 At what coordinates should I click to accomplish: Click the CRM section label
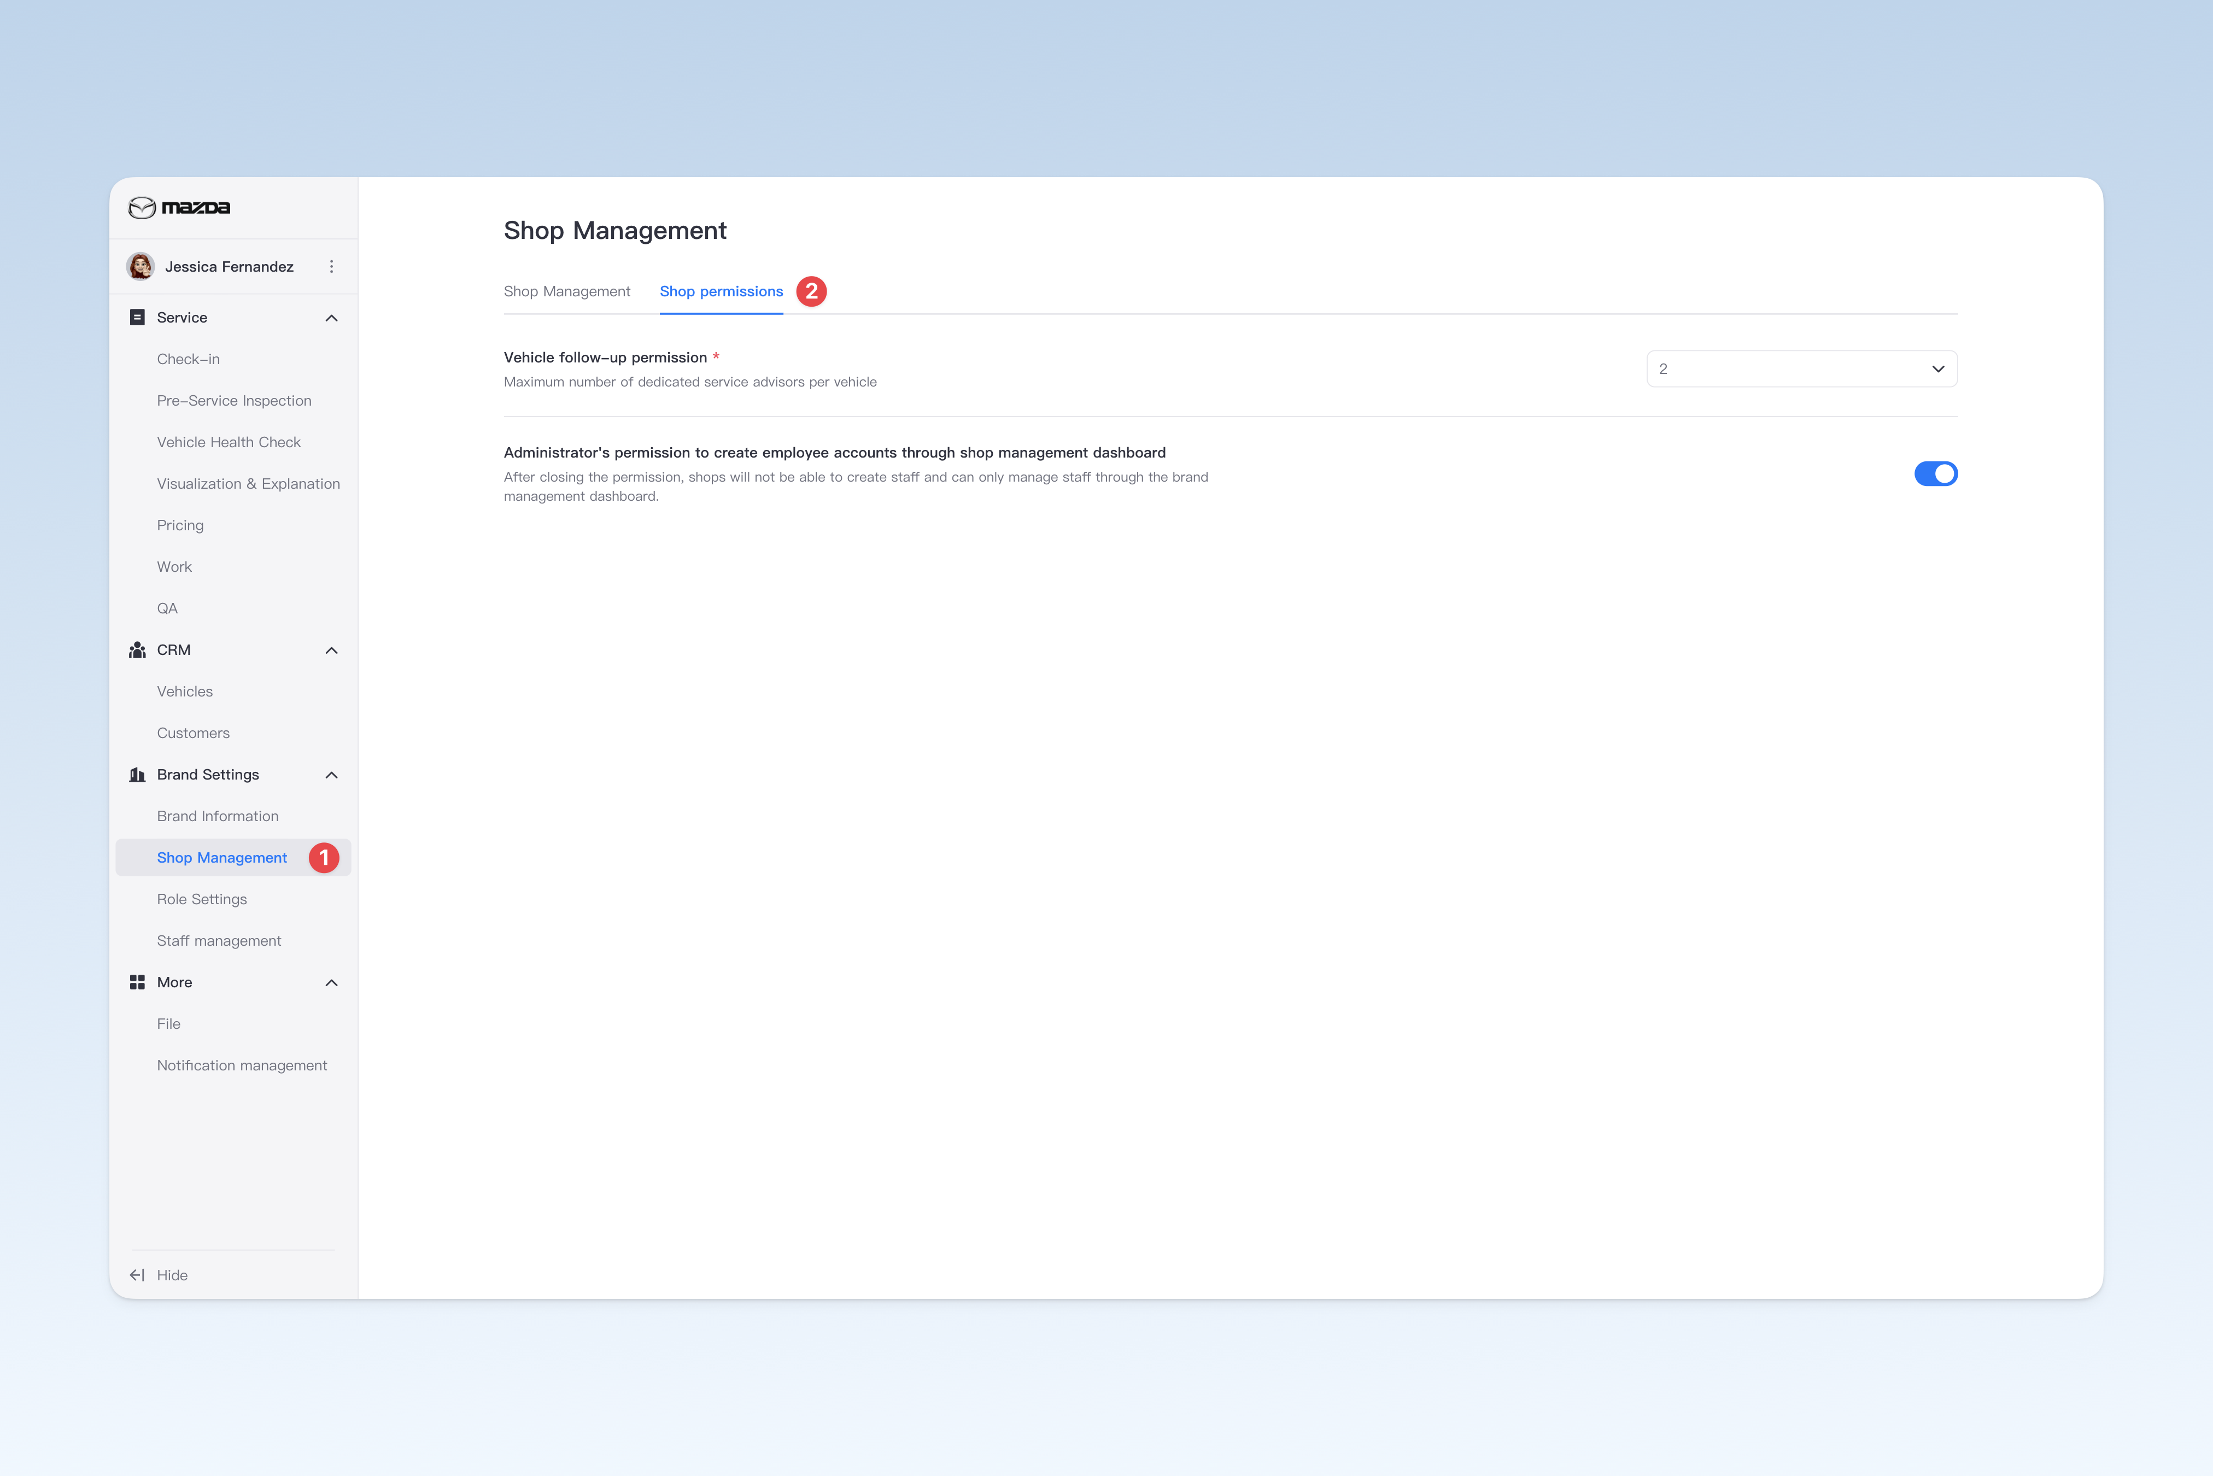[x=173, y=649]
